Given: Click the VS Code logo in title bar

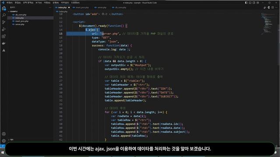Looking at the screenshot, I should pos(3,3).
